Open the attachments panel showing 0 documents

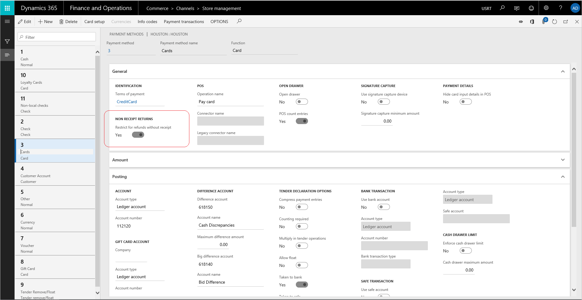coord(543,22)
